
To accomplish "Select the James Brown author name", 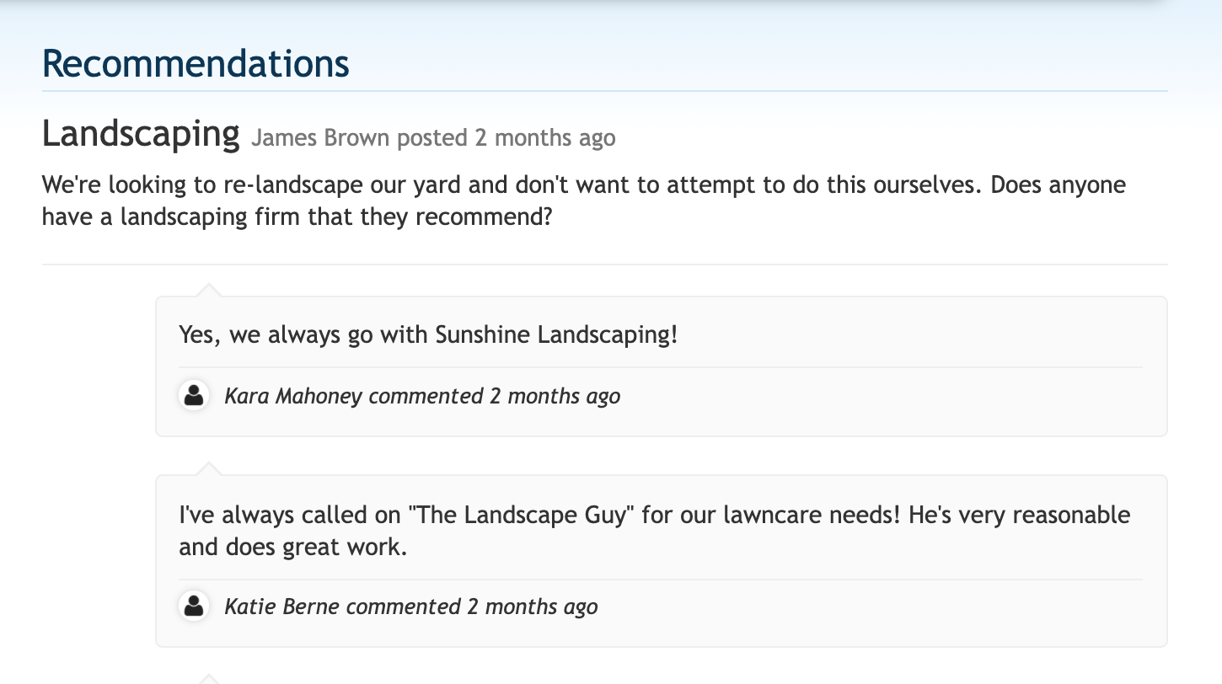I will pos(320,137).
